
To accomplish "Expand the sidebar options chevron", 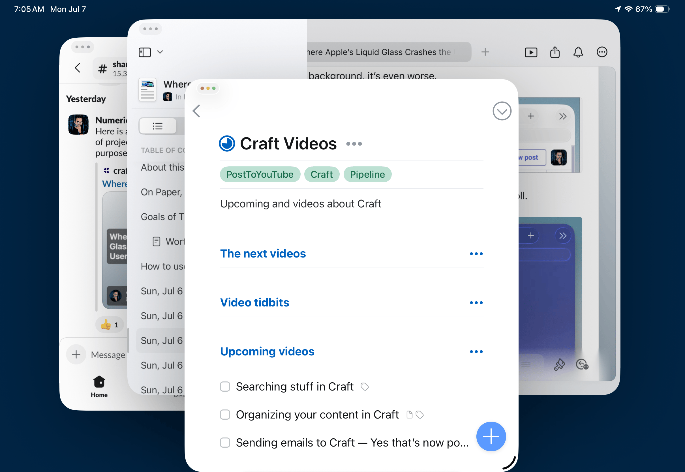I will [x=160, y=52].
